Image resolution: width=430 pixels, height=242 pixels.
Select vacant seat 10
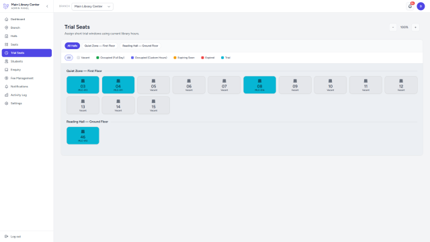[331, 85]
